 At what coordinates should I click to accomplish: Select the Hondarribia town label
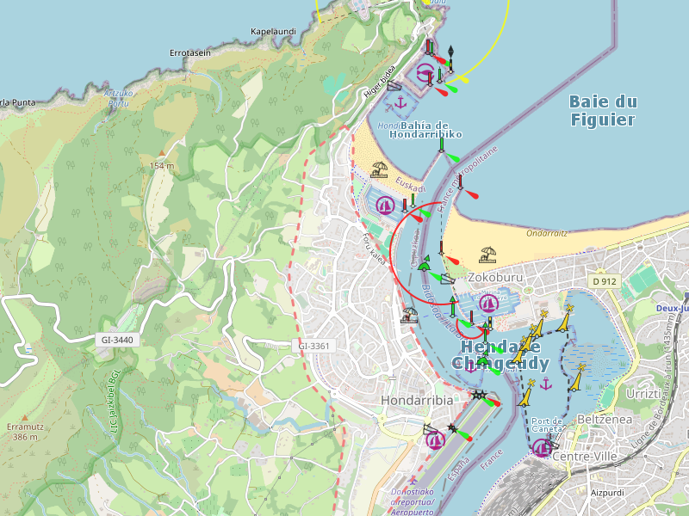click(x=416, y=401)
